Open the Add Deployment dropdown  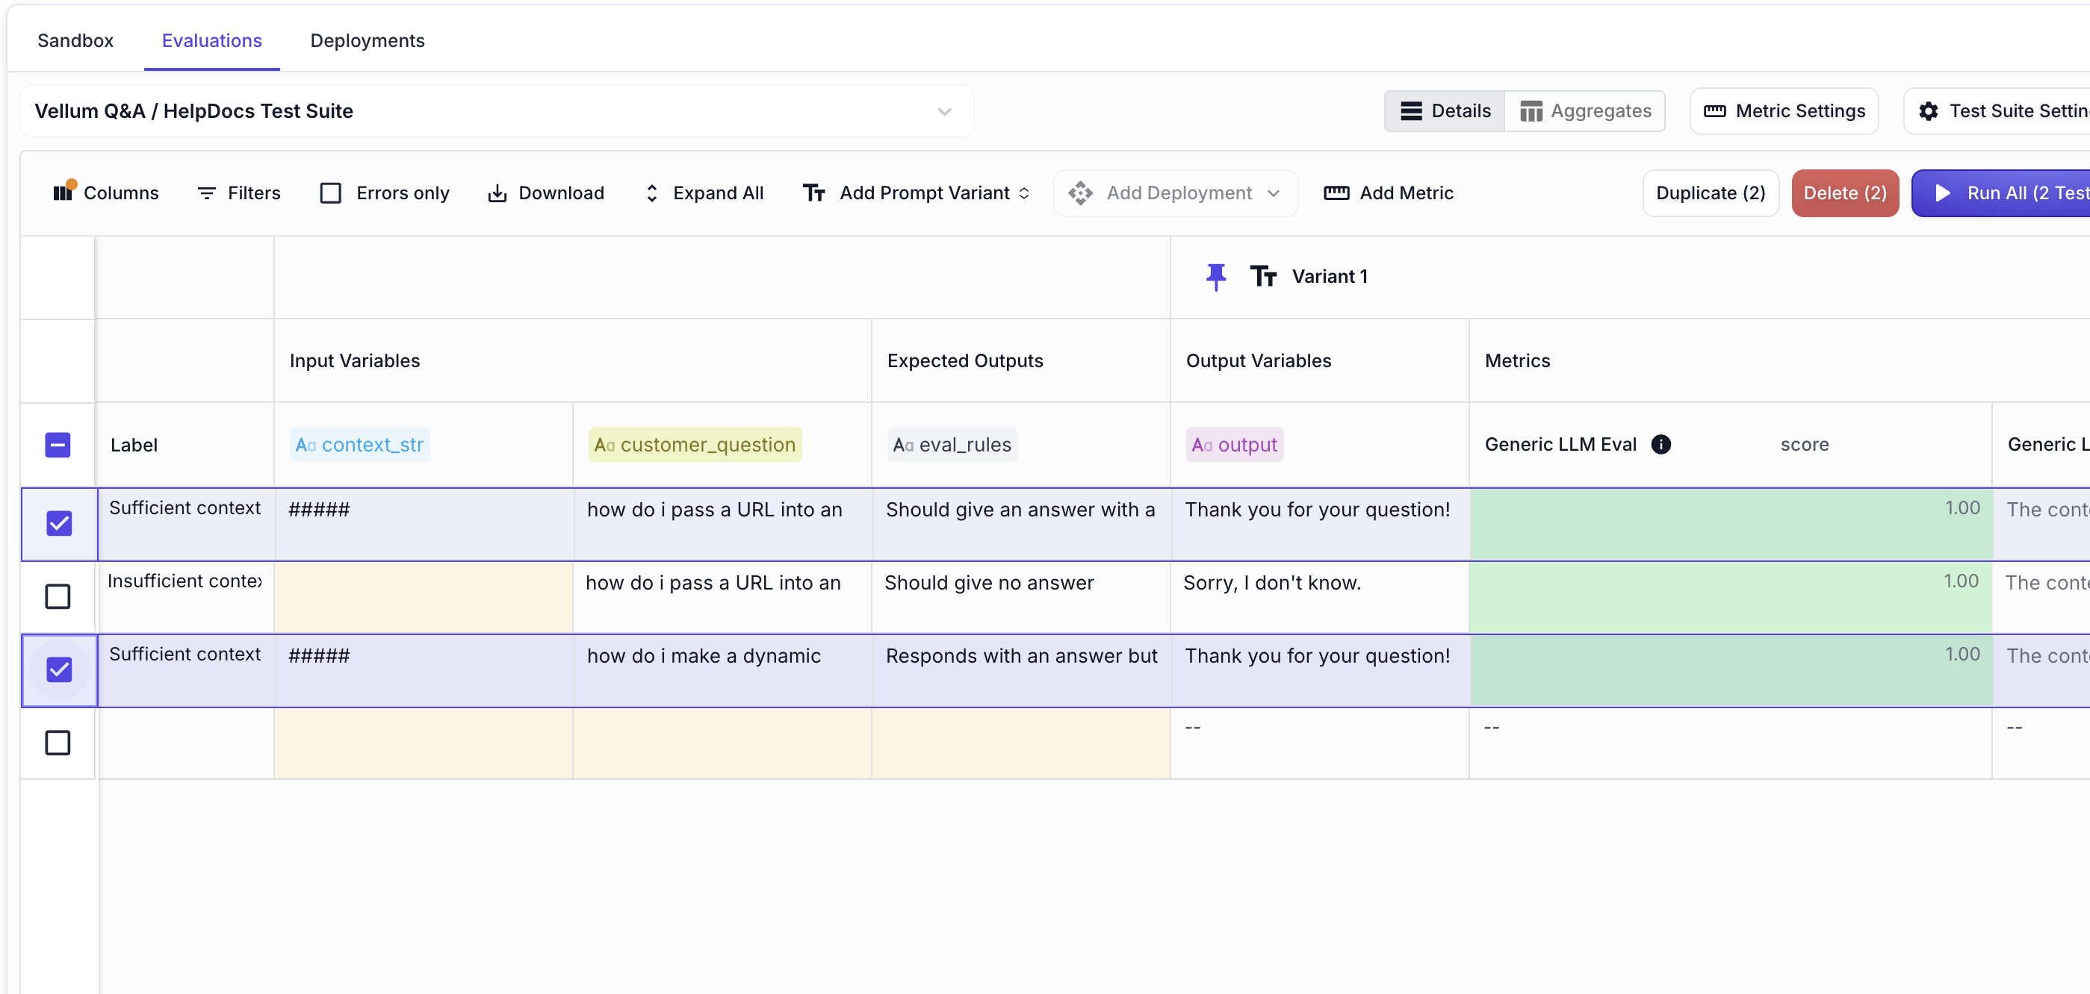(1175, 193)
